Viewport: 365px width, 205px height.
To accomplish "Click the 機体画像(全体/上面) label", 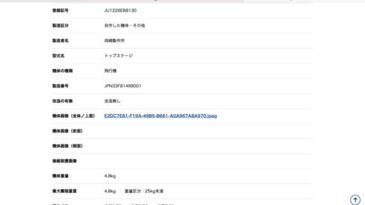I will [x=74, y=116].
